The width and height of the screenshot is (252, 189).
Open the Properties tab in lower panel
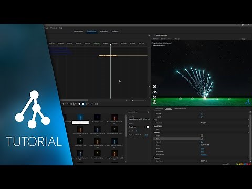coord(159,109)
